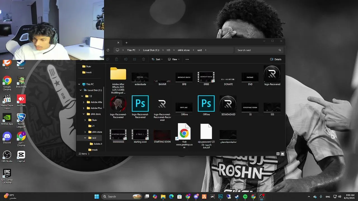Launch OBS Studio from the desktop
The image size is (358, 201).
[7, 157]
